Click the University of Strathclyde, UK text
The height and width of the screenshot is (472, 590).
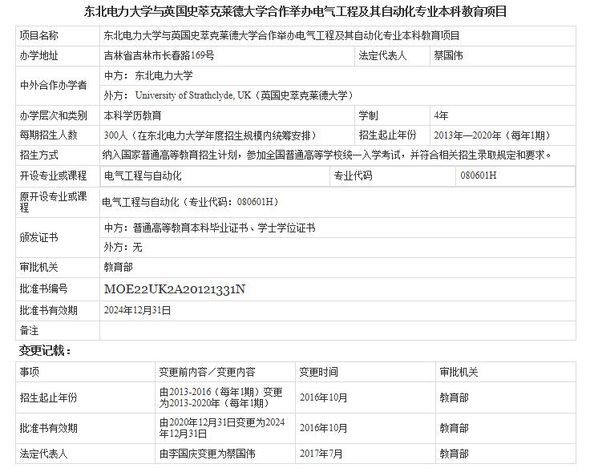[193, 95]
